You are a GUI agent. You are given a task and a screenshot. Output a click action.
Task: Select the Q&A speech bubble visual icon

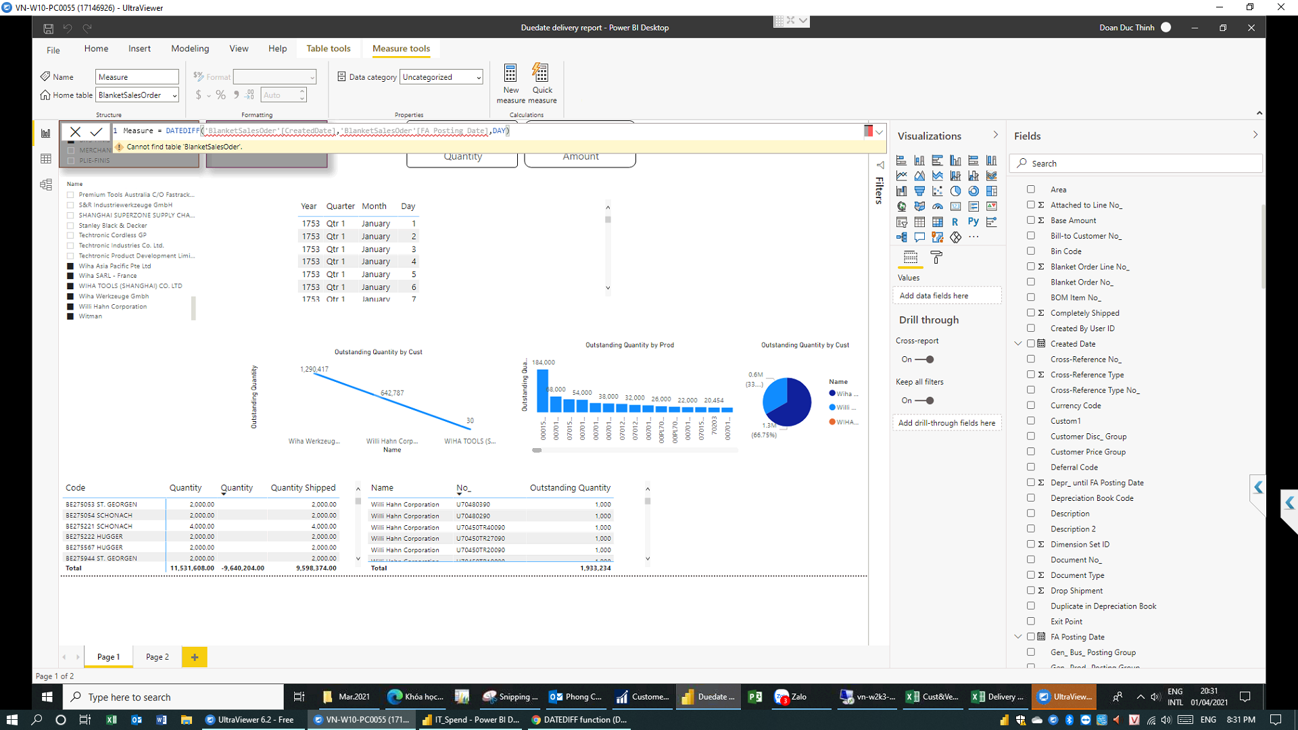point(919,237)
